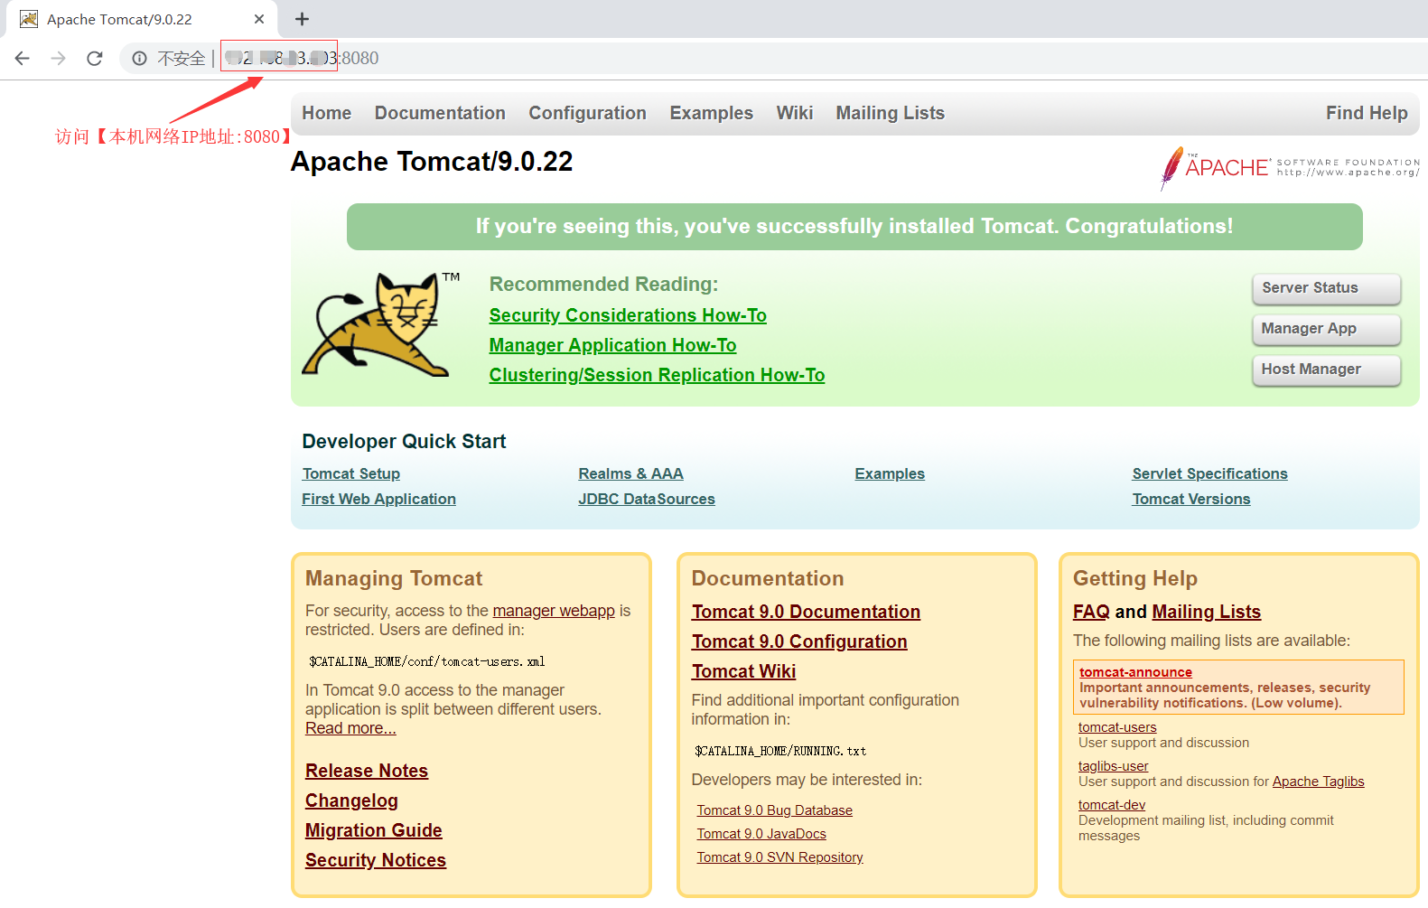1428x908 pixels.
Task: Open the taglibs-user mailing list link
Action: tap(1113, 766)
